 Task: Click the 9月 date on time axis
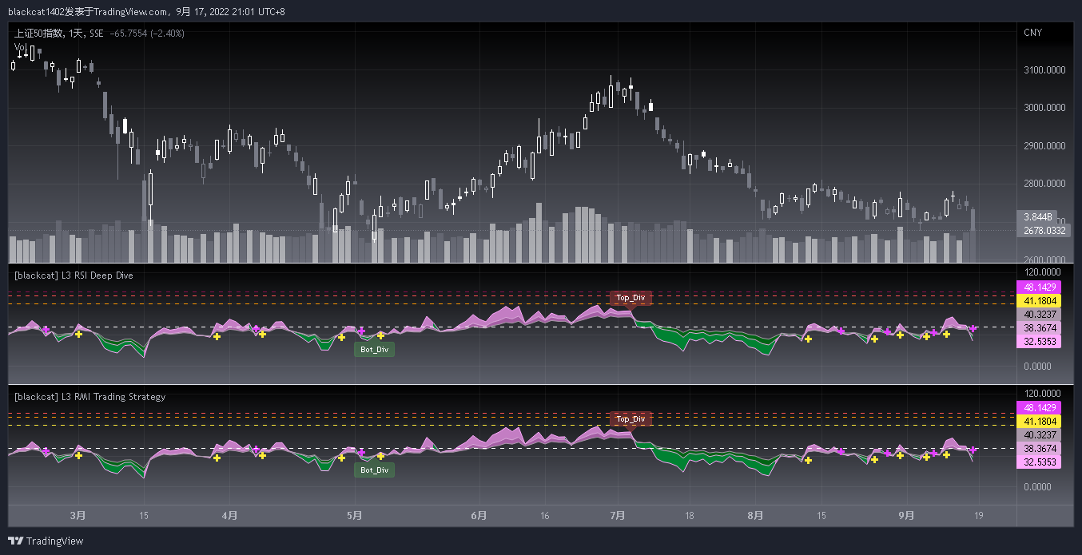click(907, 515)
